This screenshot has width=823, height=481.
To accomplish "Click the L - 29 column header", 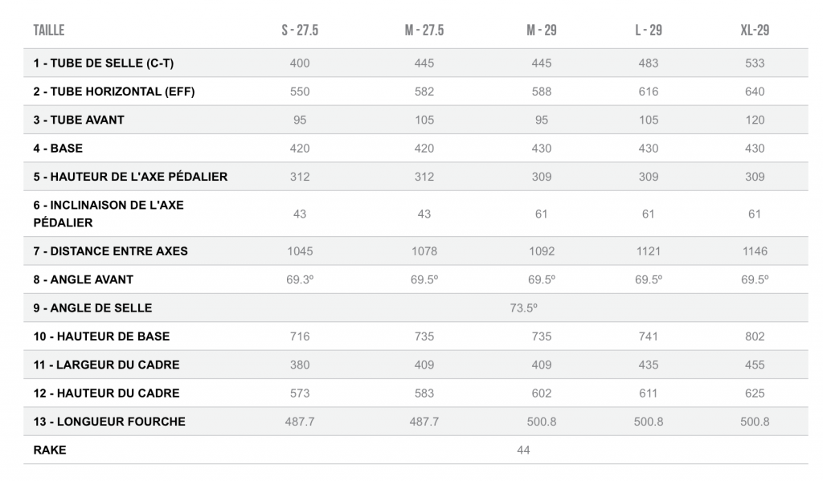I will [648, 31].
